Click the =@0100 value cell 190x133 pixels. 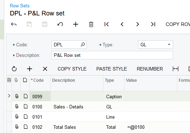pos(151,127)
